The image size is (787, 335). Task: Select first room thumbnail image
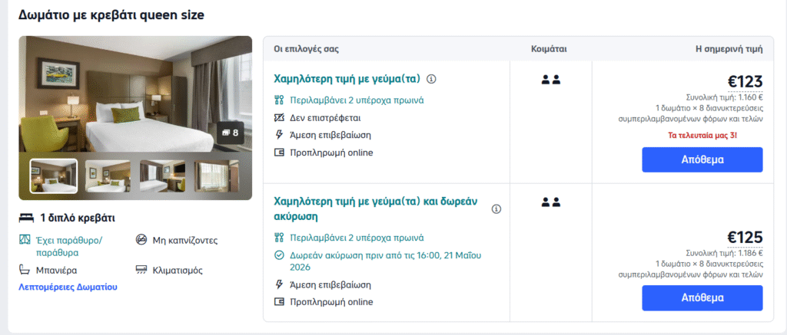[x=54, y=176]
